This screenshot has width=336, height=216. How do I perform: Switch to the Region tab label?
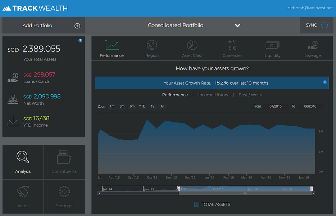(152, 55)
